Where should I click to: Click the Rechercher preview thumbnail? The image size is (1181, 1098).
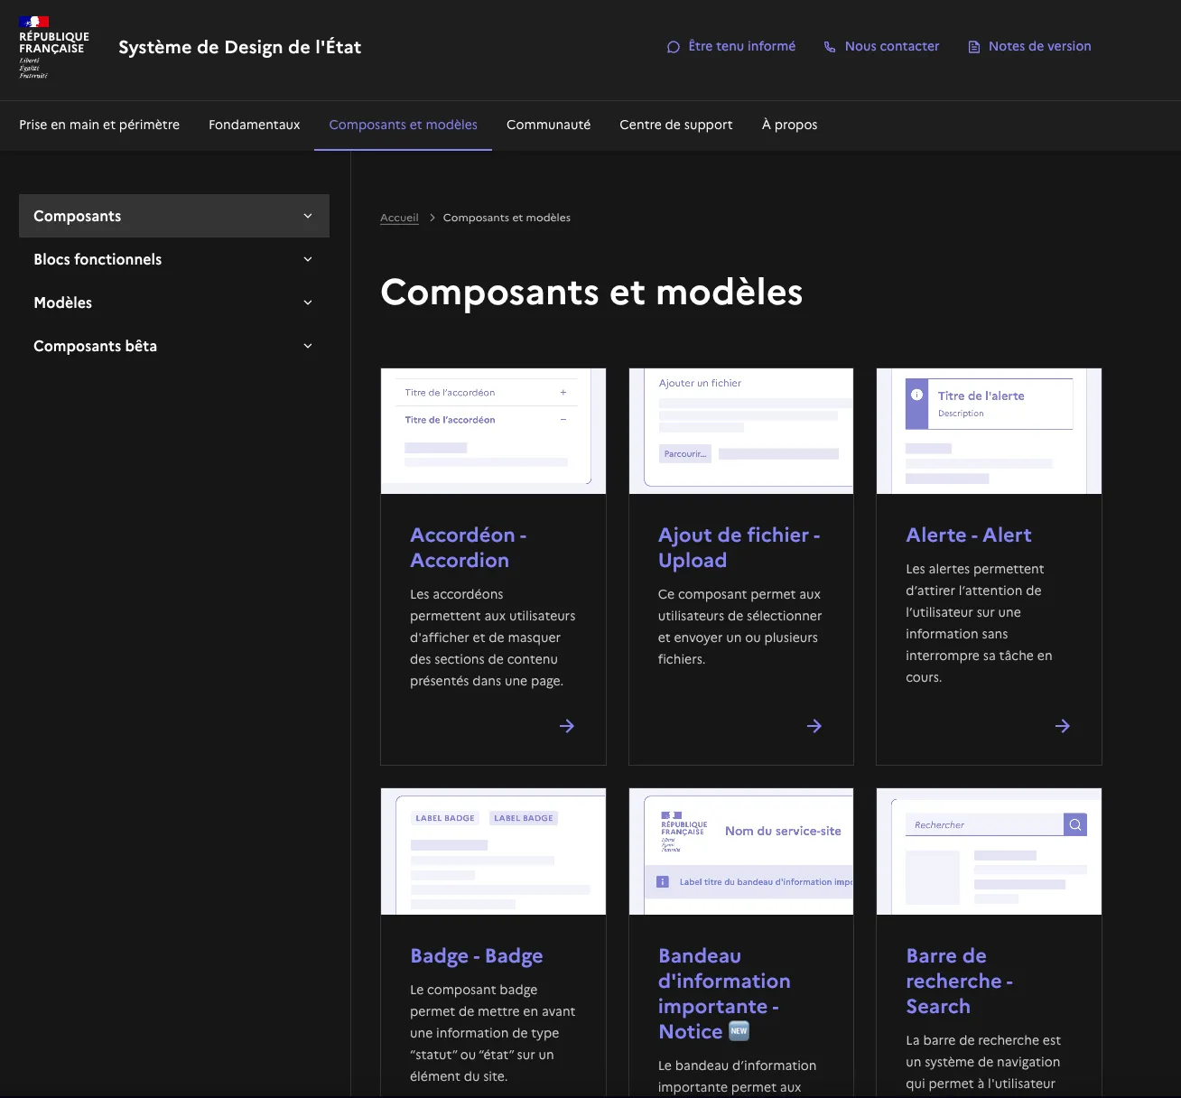coord(989,851)
